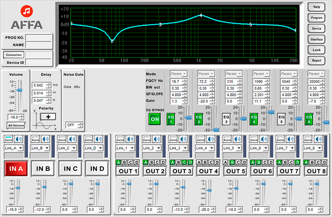This screenshot has width=332, height=217.
Task: Show curve for OUT 8
Action: point(308,139)
